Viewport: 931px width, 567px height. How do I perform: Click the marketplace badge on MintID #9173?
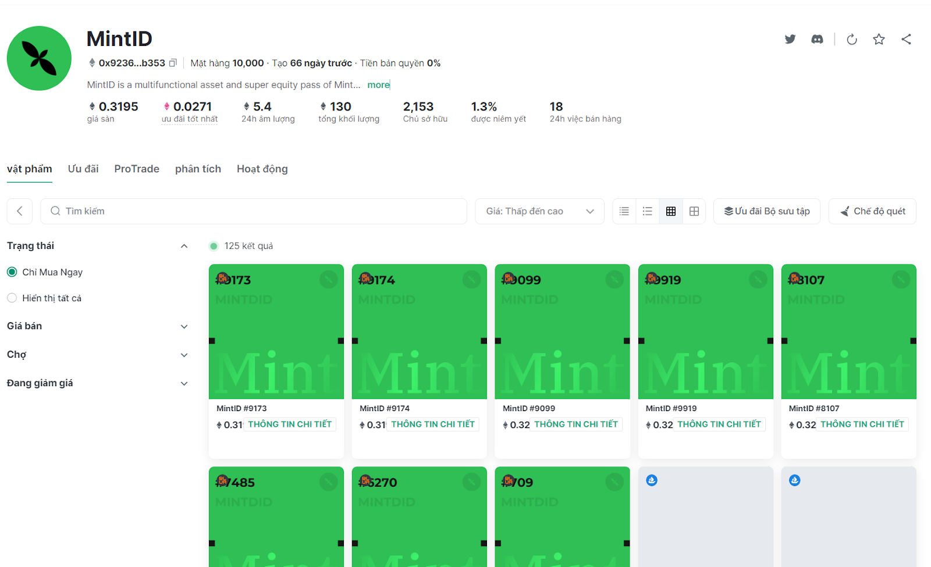(222, 278)
